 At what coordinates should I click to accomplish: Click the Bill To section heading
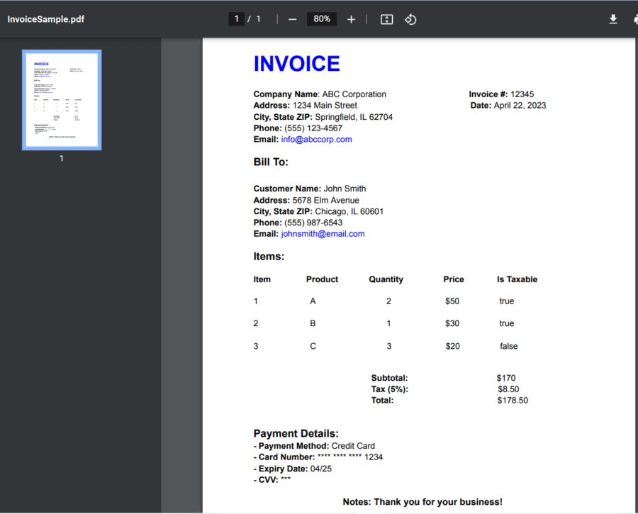click(x=271, y=162)
